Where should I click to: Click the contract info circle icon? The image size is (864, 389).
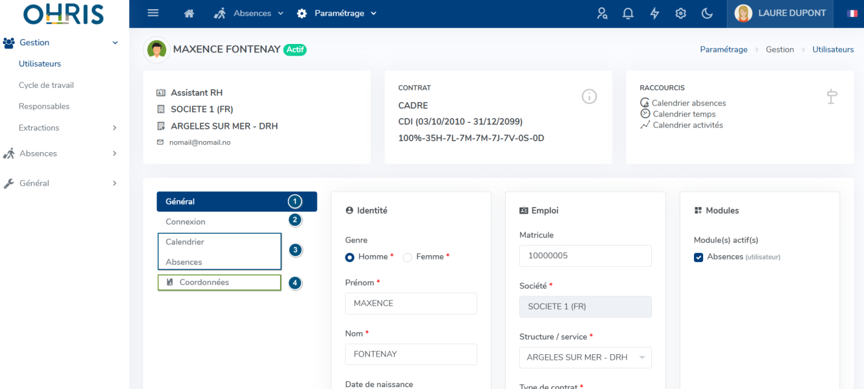(x=589, y=96)
